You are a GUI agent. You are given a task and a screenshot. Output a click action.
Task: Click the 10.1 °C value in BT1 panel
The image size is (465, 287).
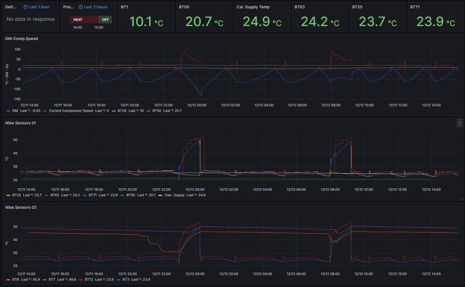[x=146, y=21]
